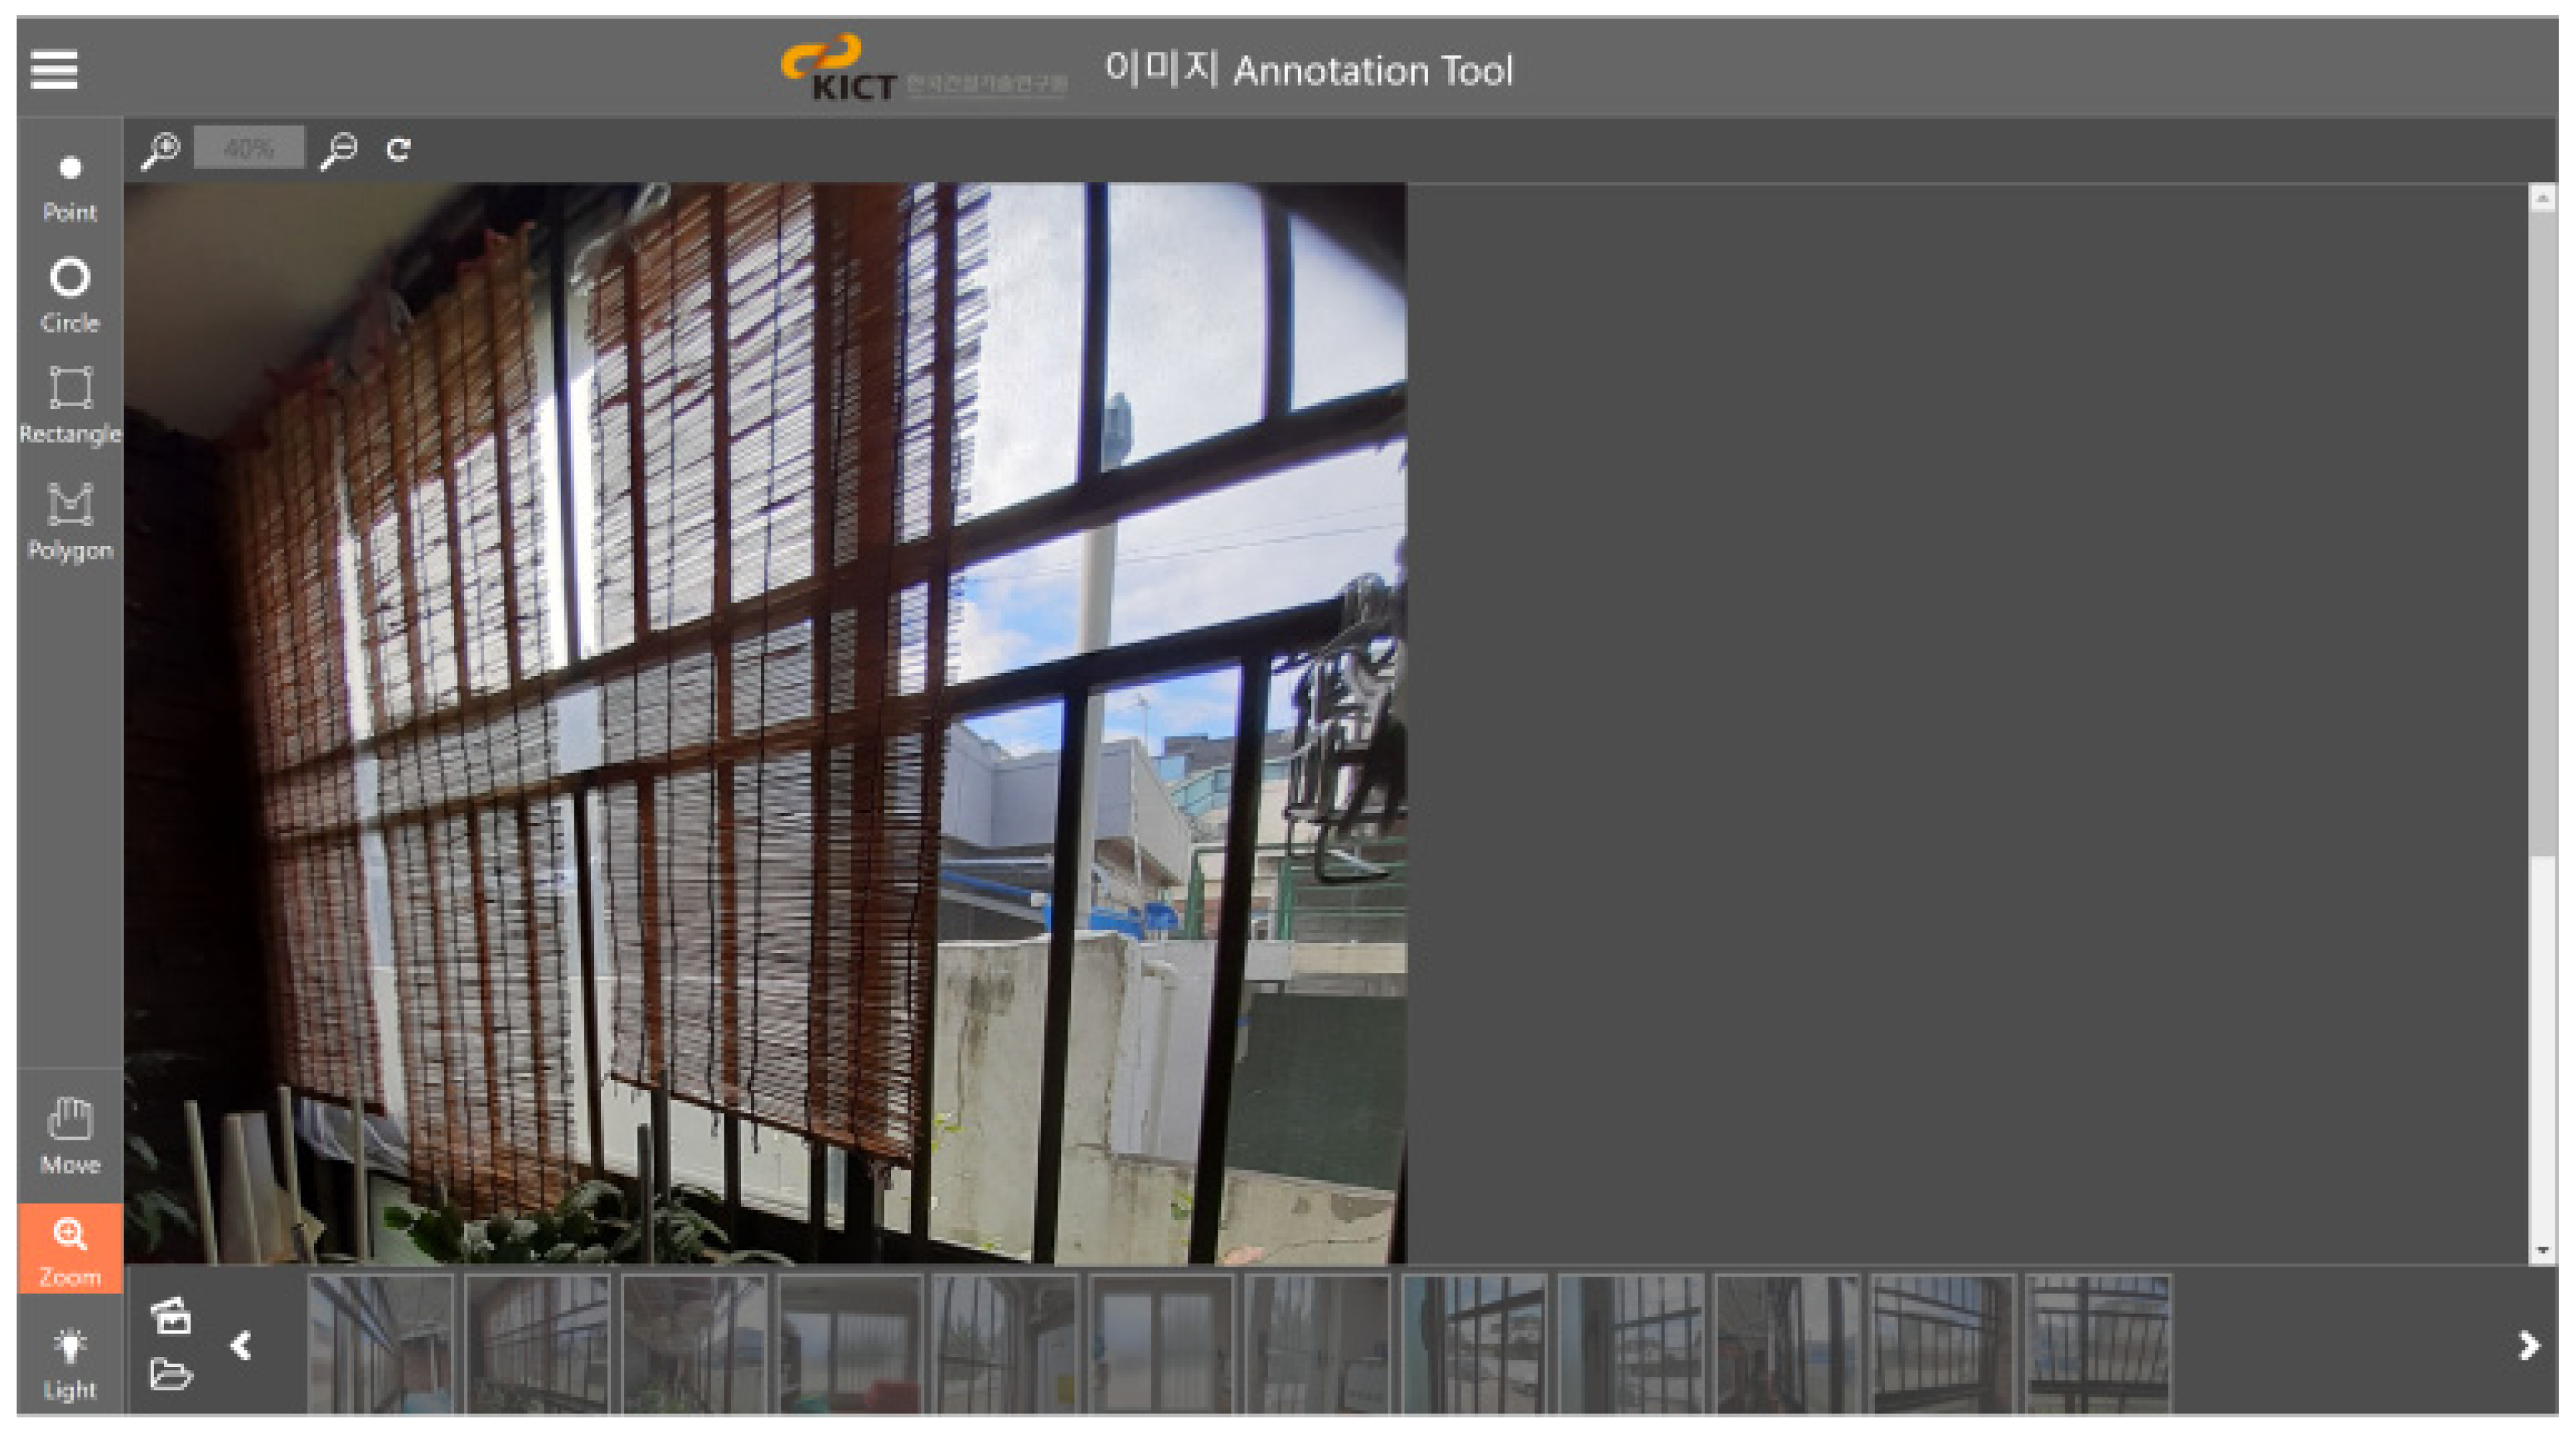
Task: Click the zoom-out magnifier icon
Action: tap(339, 150)
